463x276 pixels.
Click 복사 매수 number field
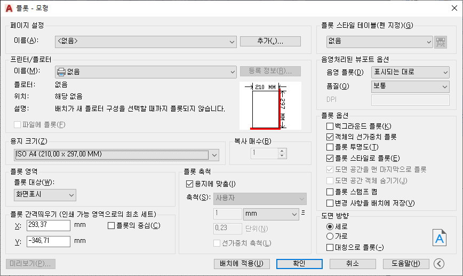tap(265, 153)
